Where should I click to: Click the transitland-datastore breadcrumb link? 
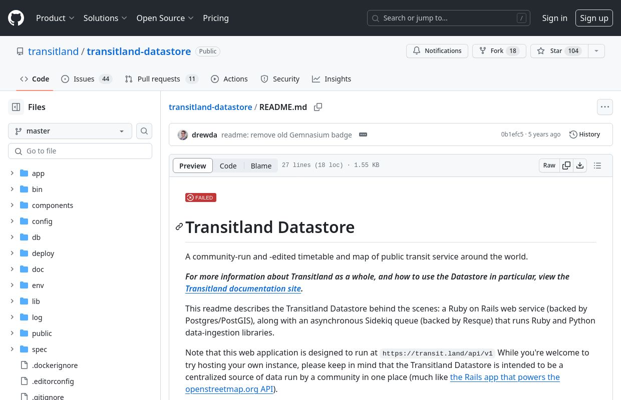click(210, 107)
